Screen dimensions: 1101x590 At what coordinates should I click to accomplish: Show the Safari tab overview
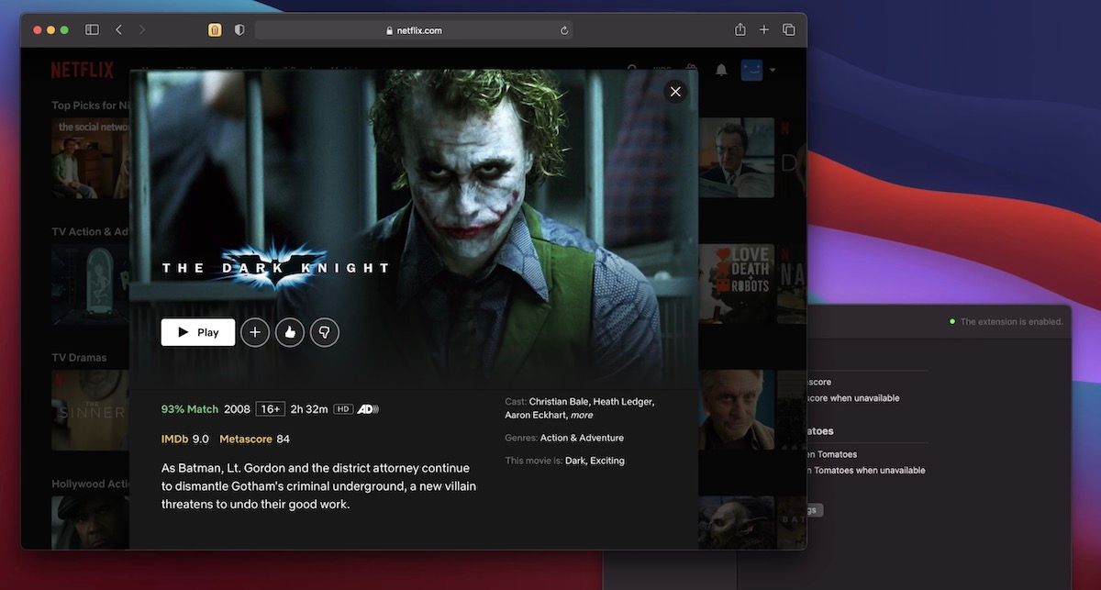788,30
